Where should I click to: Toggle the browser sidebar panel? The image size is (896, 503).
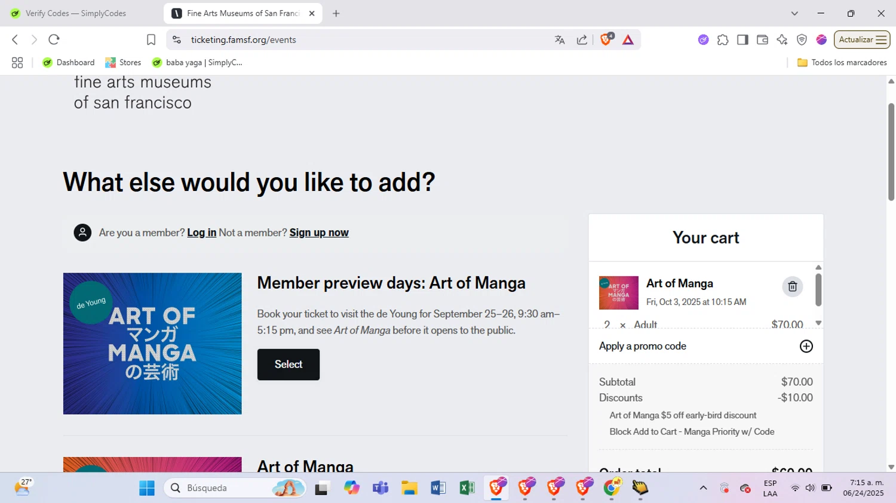[742, 40]
